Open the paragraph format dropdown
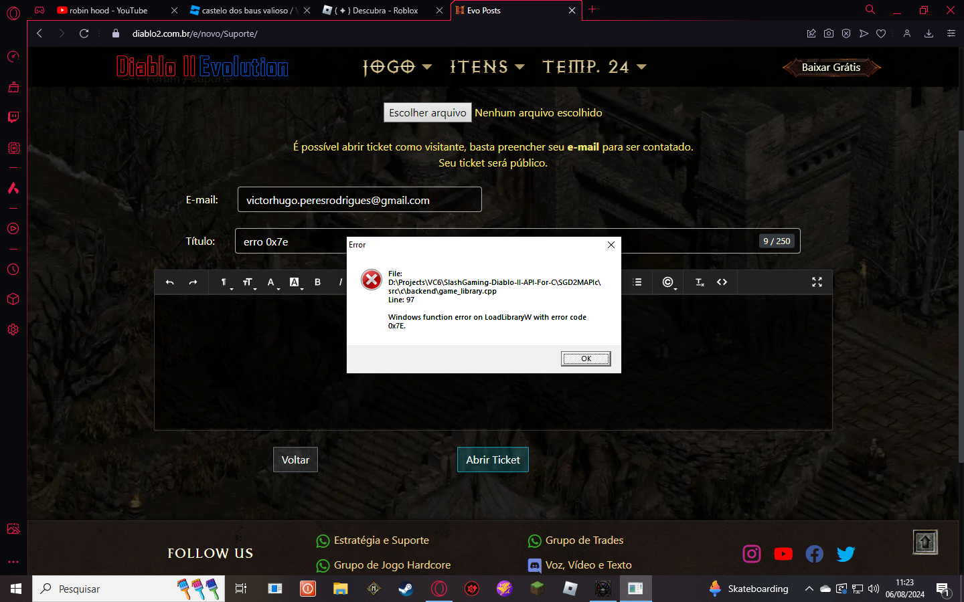The image size is (964, 602). (225, 282)
